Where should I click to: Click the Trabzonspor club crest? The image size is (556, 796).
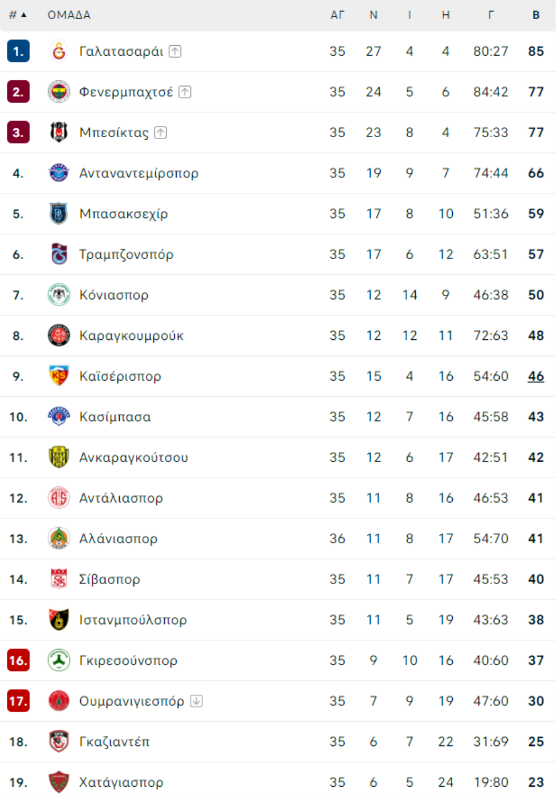click(x=59, y=255)
